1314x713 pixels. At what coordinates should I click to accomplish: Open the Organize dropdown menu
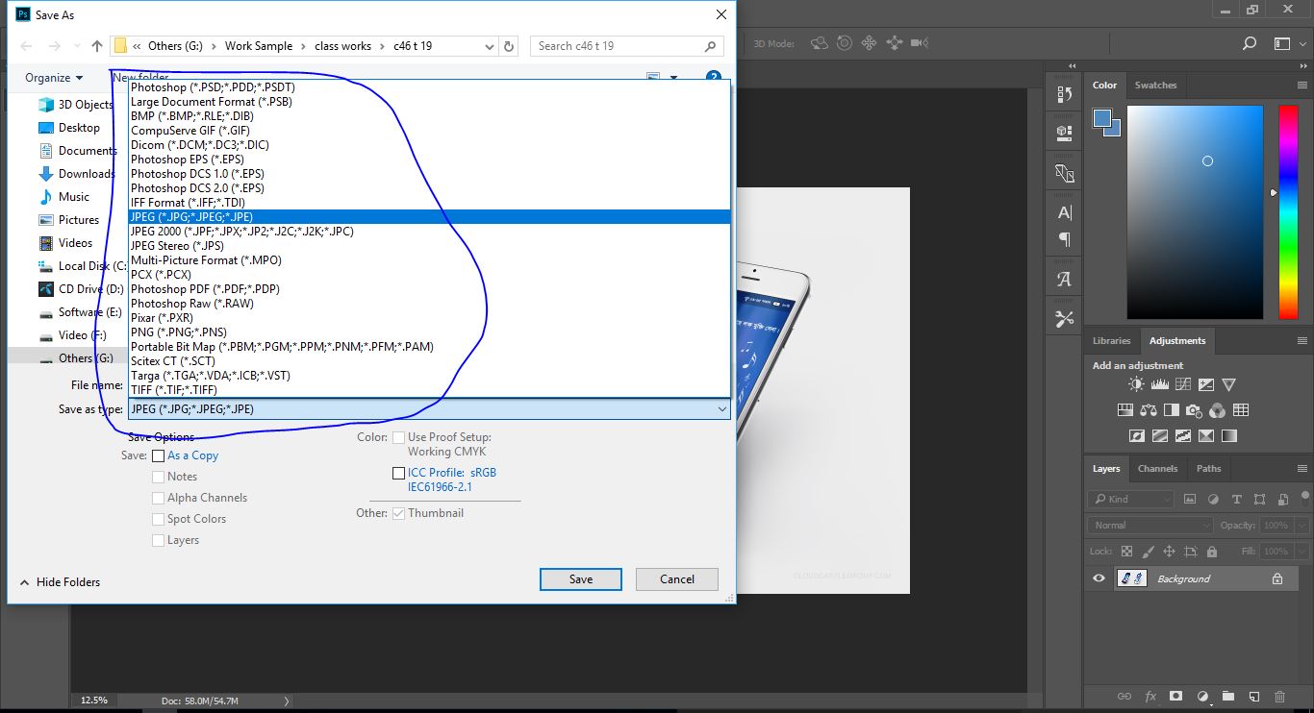(54, 78)
